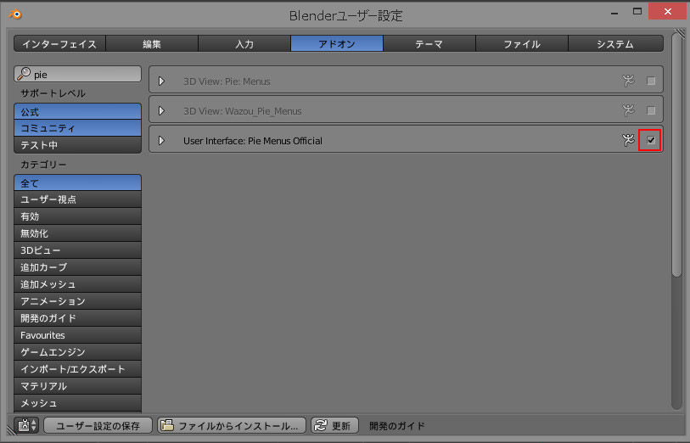
Task: Click the magnifier icon in search field
Action: pos(24,74)
